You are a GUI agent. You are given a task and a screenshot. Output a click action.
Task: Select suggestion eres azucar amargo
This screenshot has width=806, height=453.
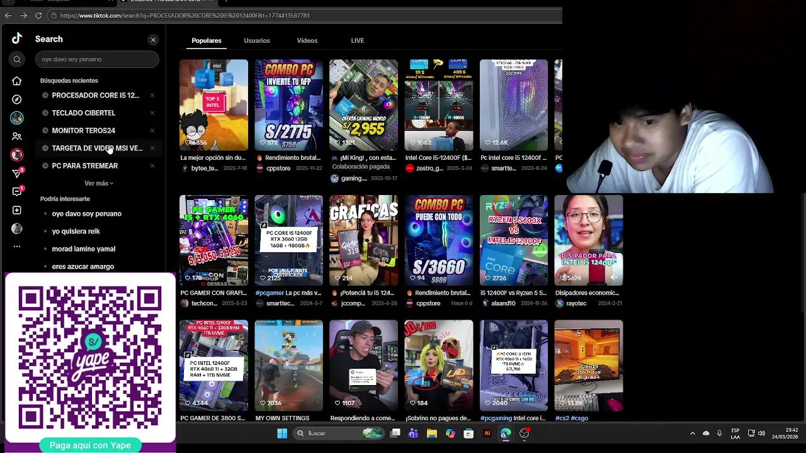83,267
